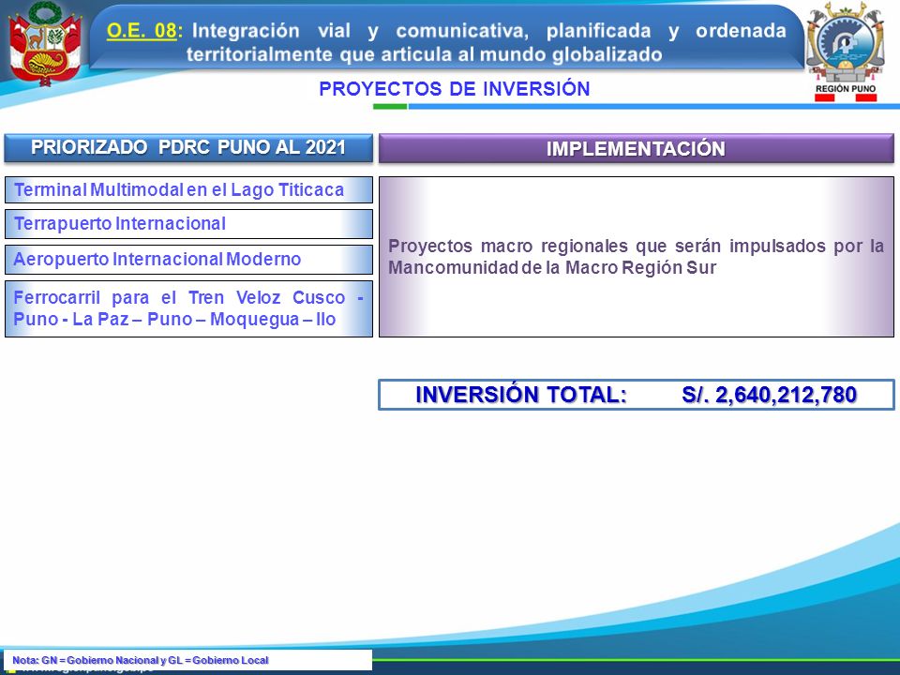Viewport: 900px width, 675px height.
Task: Select the IMPLEMENTACIÓN header bar
Action: tap(636, 149)
